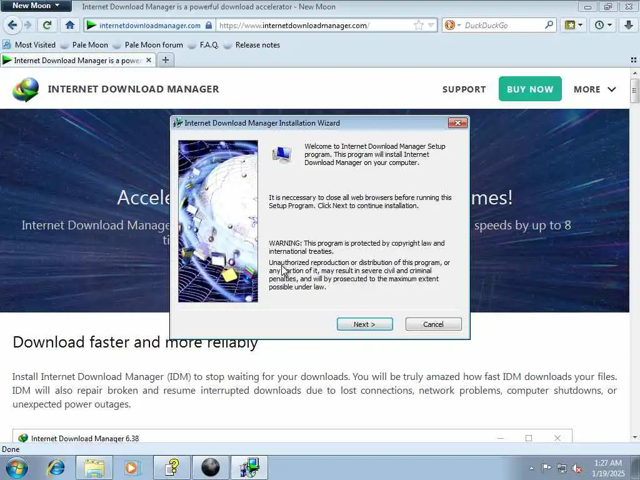Click the help question-mark taskbar icon
The width and height of the screenshot is (640, 480).
[172, 467]
